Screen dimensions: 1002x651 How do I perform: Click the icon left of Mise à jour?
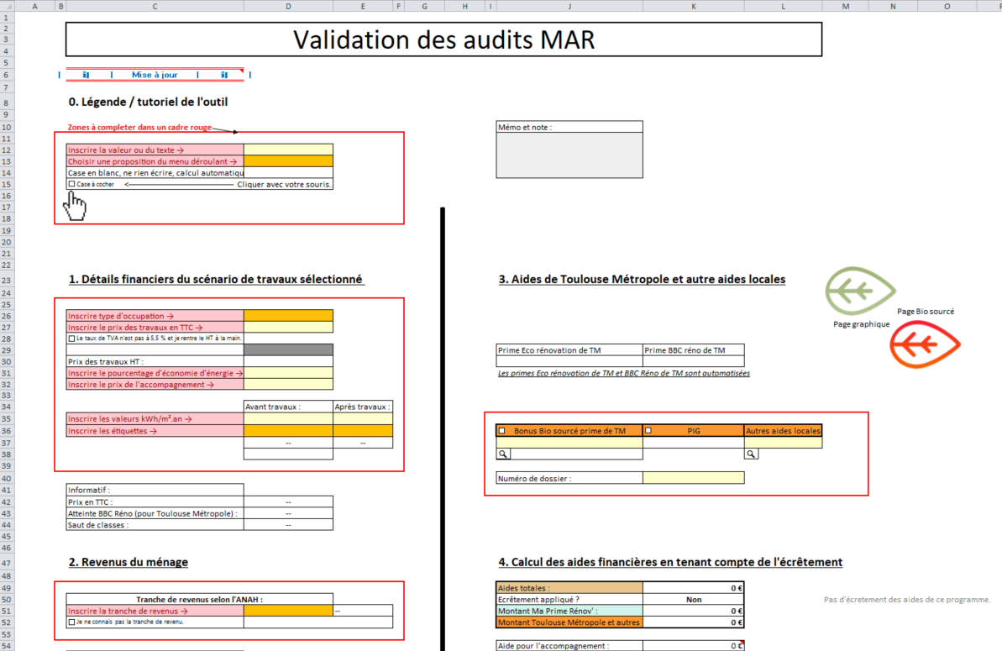click(x=86, y=75)
